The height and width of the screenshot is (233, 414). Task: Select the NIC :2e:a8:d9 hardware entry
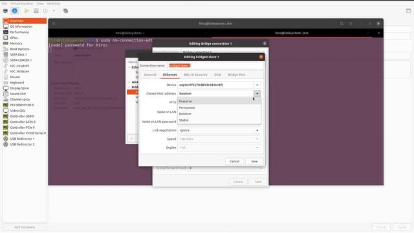(25, 66)
